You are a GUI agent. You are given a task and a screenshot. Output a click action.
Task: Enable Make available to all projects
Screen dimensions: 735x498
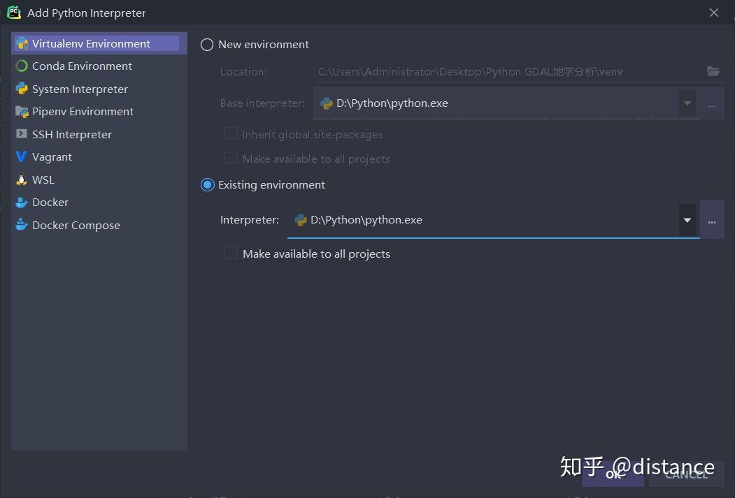(x=231, y=254)
